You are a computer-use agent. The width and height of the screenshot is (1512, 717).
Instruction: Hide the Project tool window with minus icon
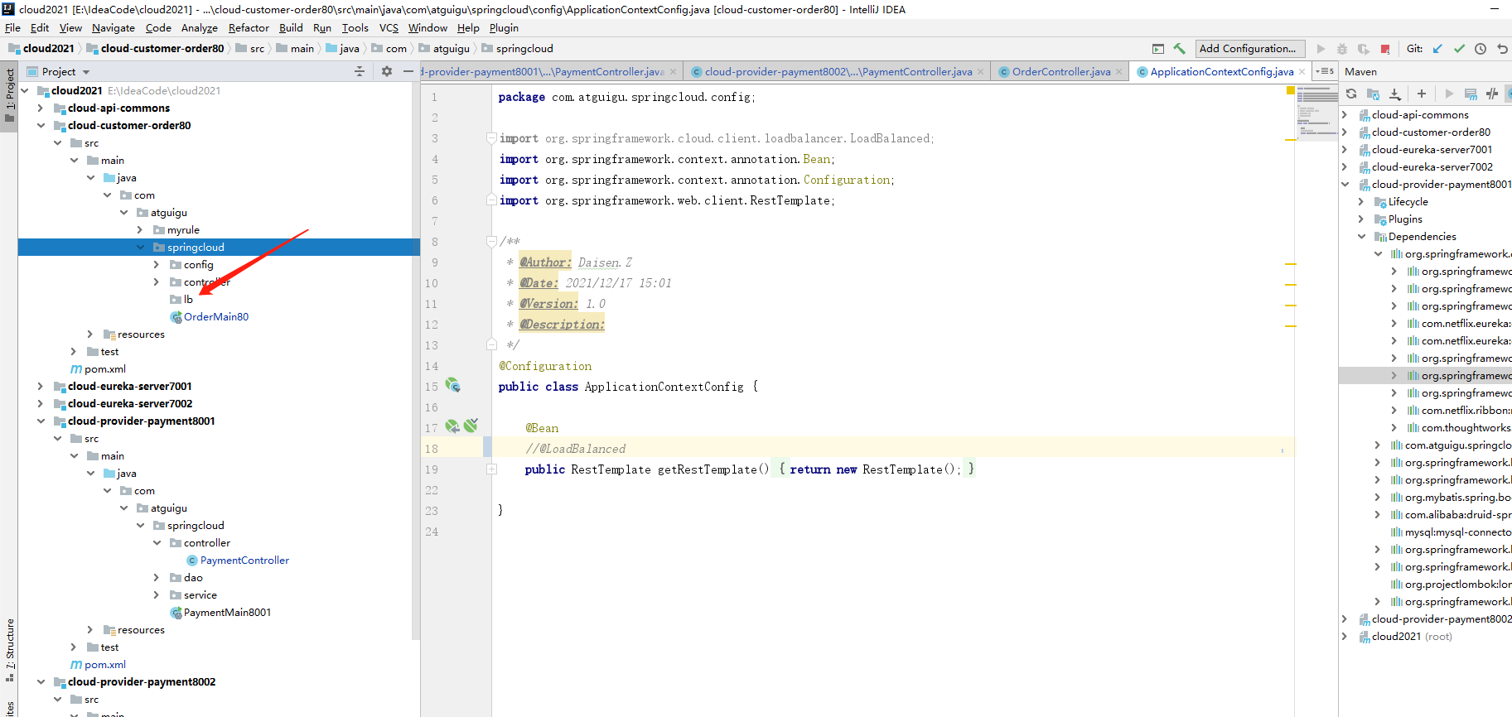click(x=408, y=72)
